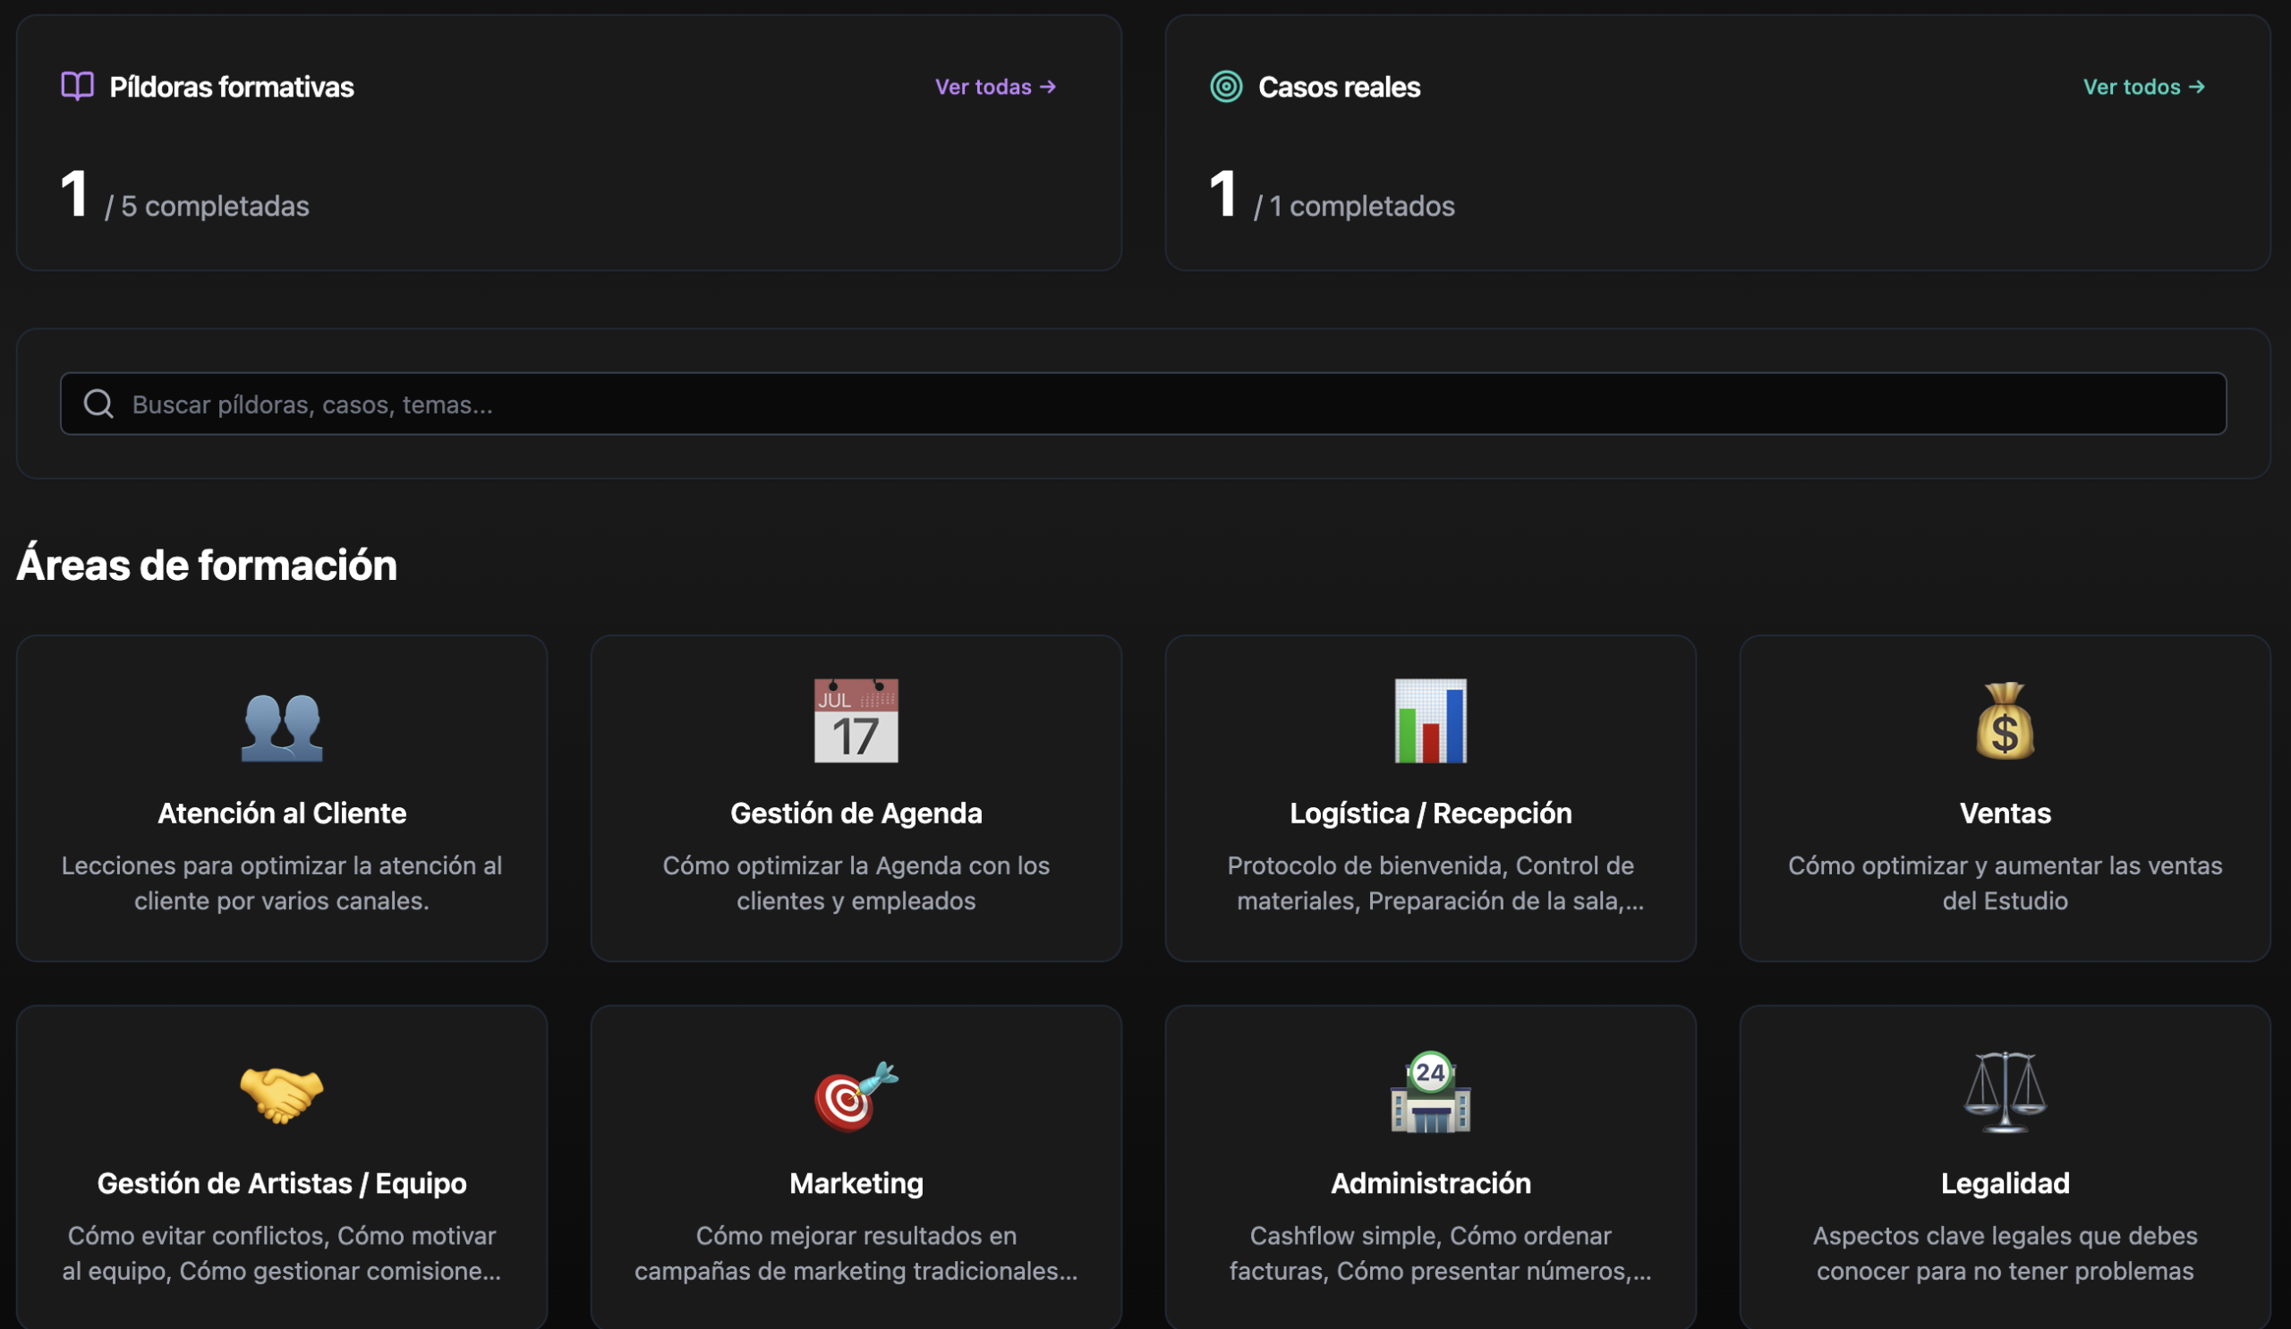Screen dimensions: 2291x1329
Task: Click the Píldoras formativas heading
Action: [x=231, y=86]
